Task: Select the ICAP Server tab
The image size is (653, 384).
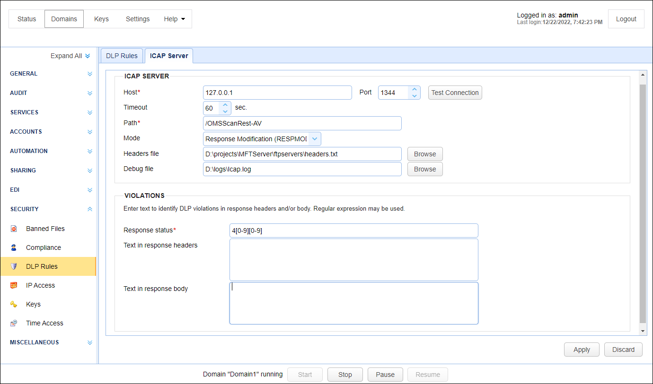Action: tap(169, 56)
